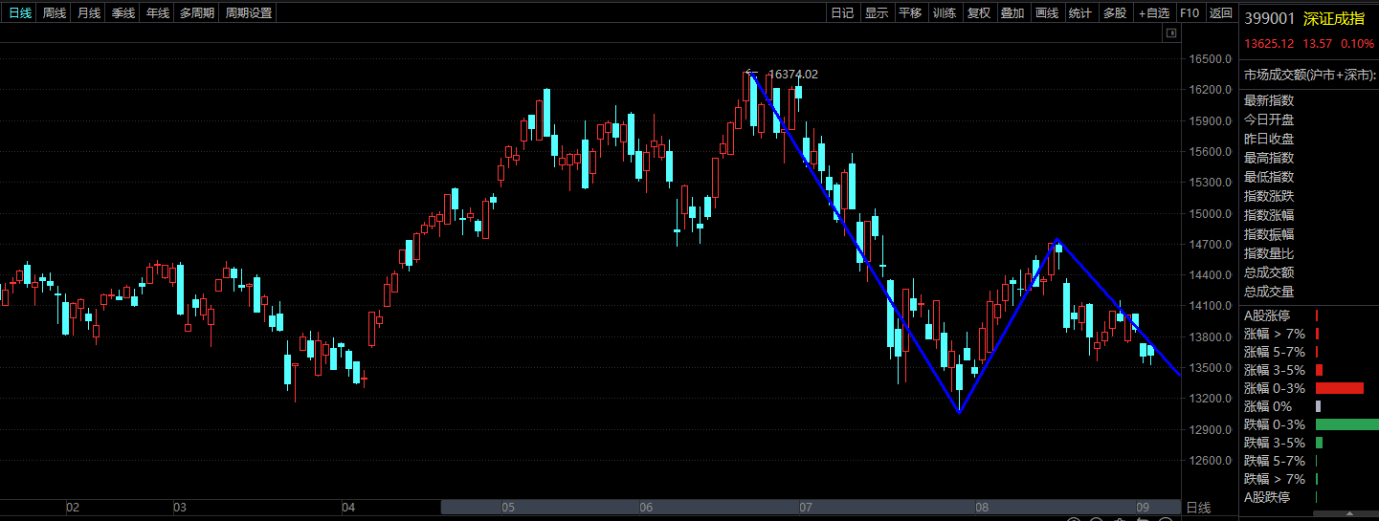Open the 显示 display menu
Screen dimensions: 1379x521
click(877, 13)
